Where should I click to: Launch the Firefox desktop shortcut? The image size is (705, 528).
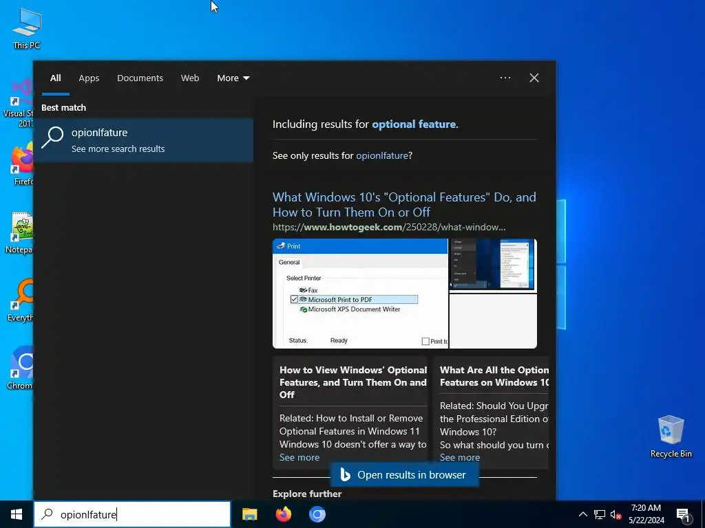coord(23,164)
